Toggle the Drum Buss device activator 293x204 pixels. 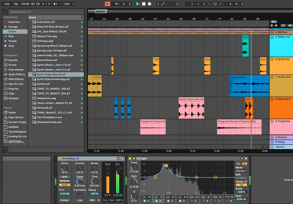60,158
